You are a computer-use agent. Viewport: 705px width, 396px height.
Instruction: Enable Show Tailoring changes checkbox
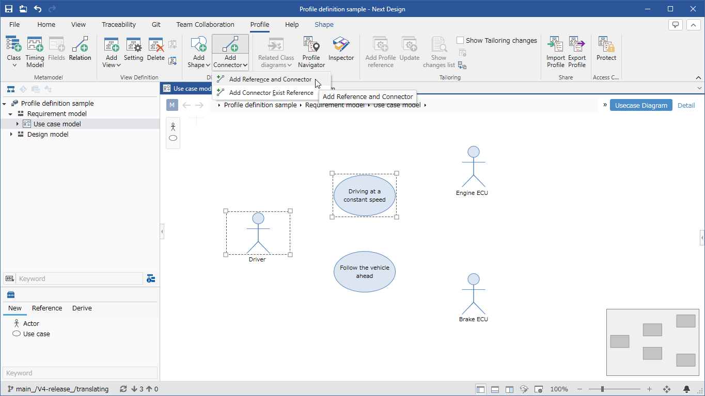(x=460, y=40)
